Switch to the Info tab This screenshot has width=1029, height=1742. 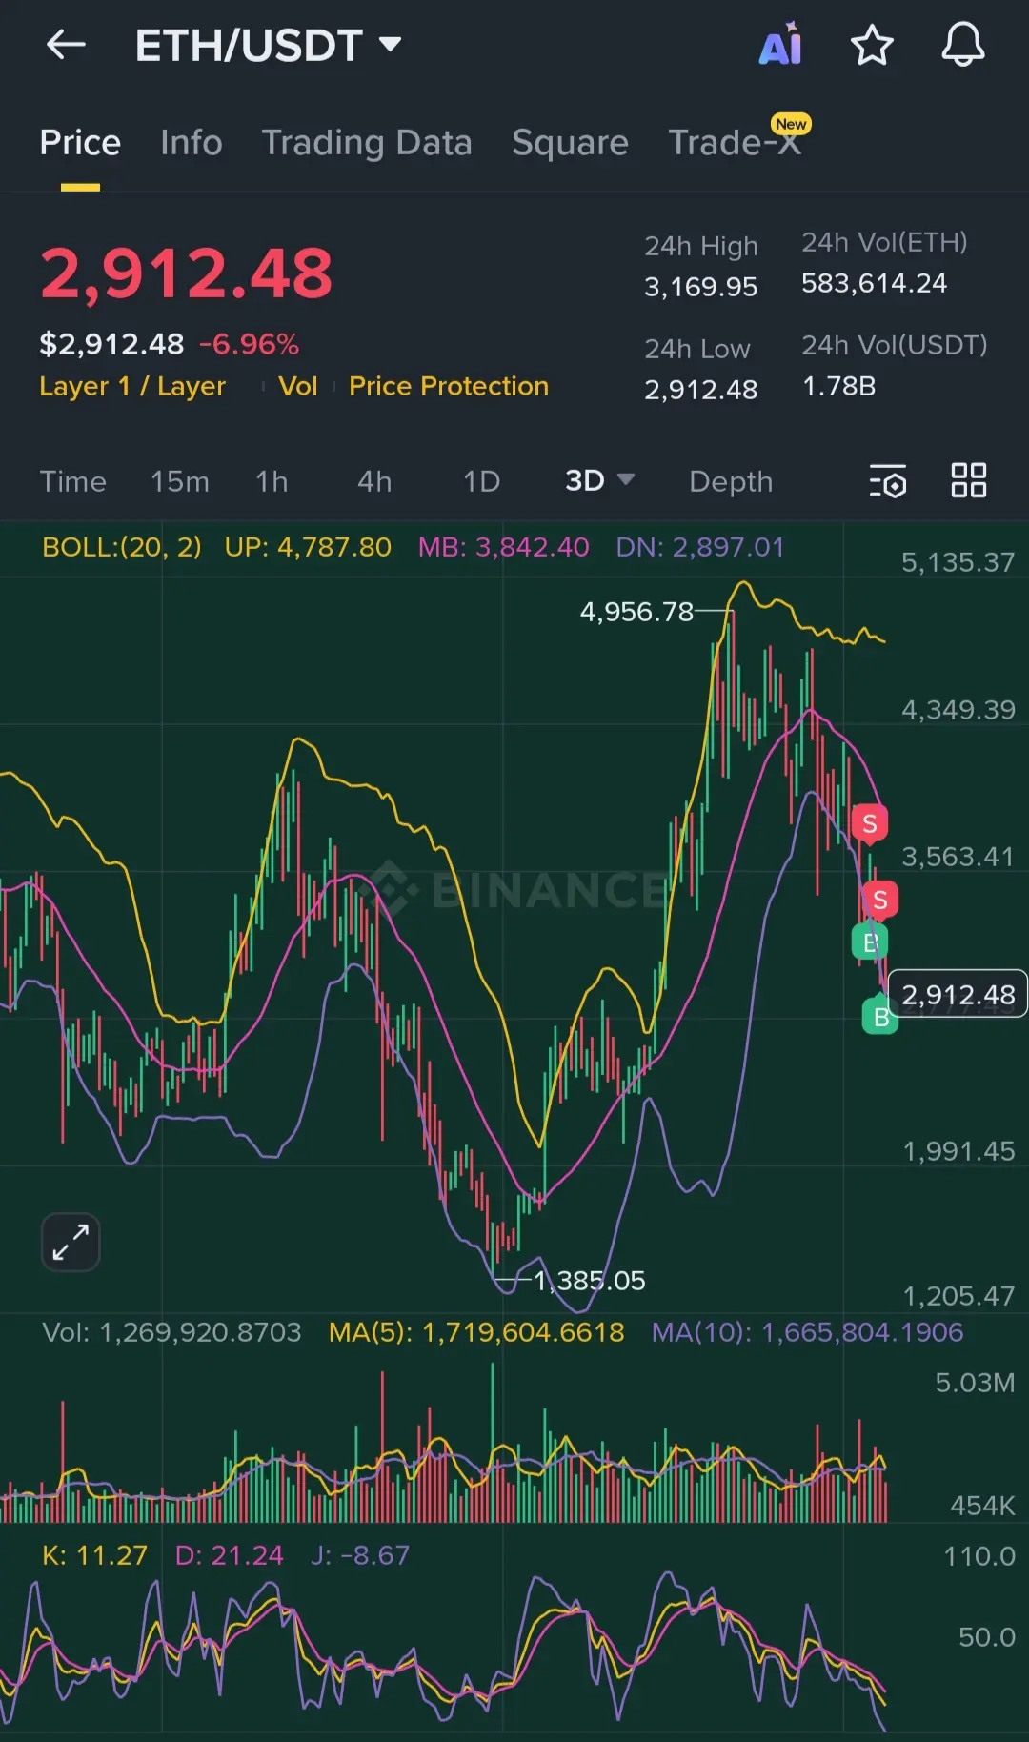point(192,143)
